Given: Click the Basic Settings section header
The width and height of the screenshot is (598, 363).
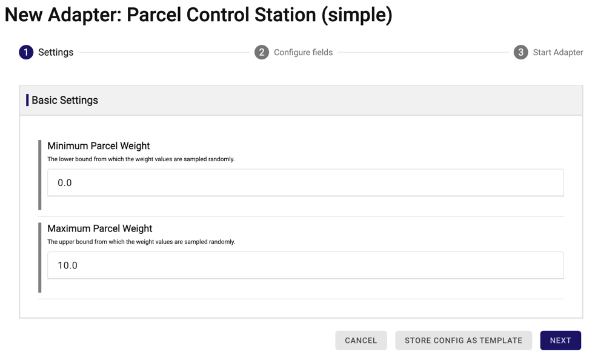Looking at the screenshot, I should (x=65, y=100).
